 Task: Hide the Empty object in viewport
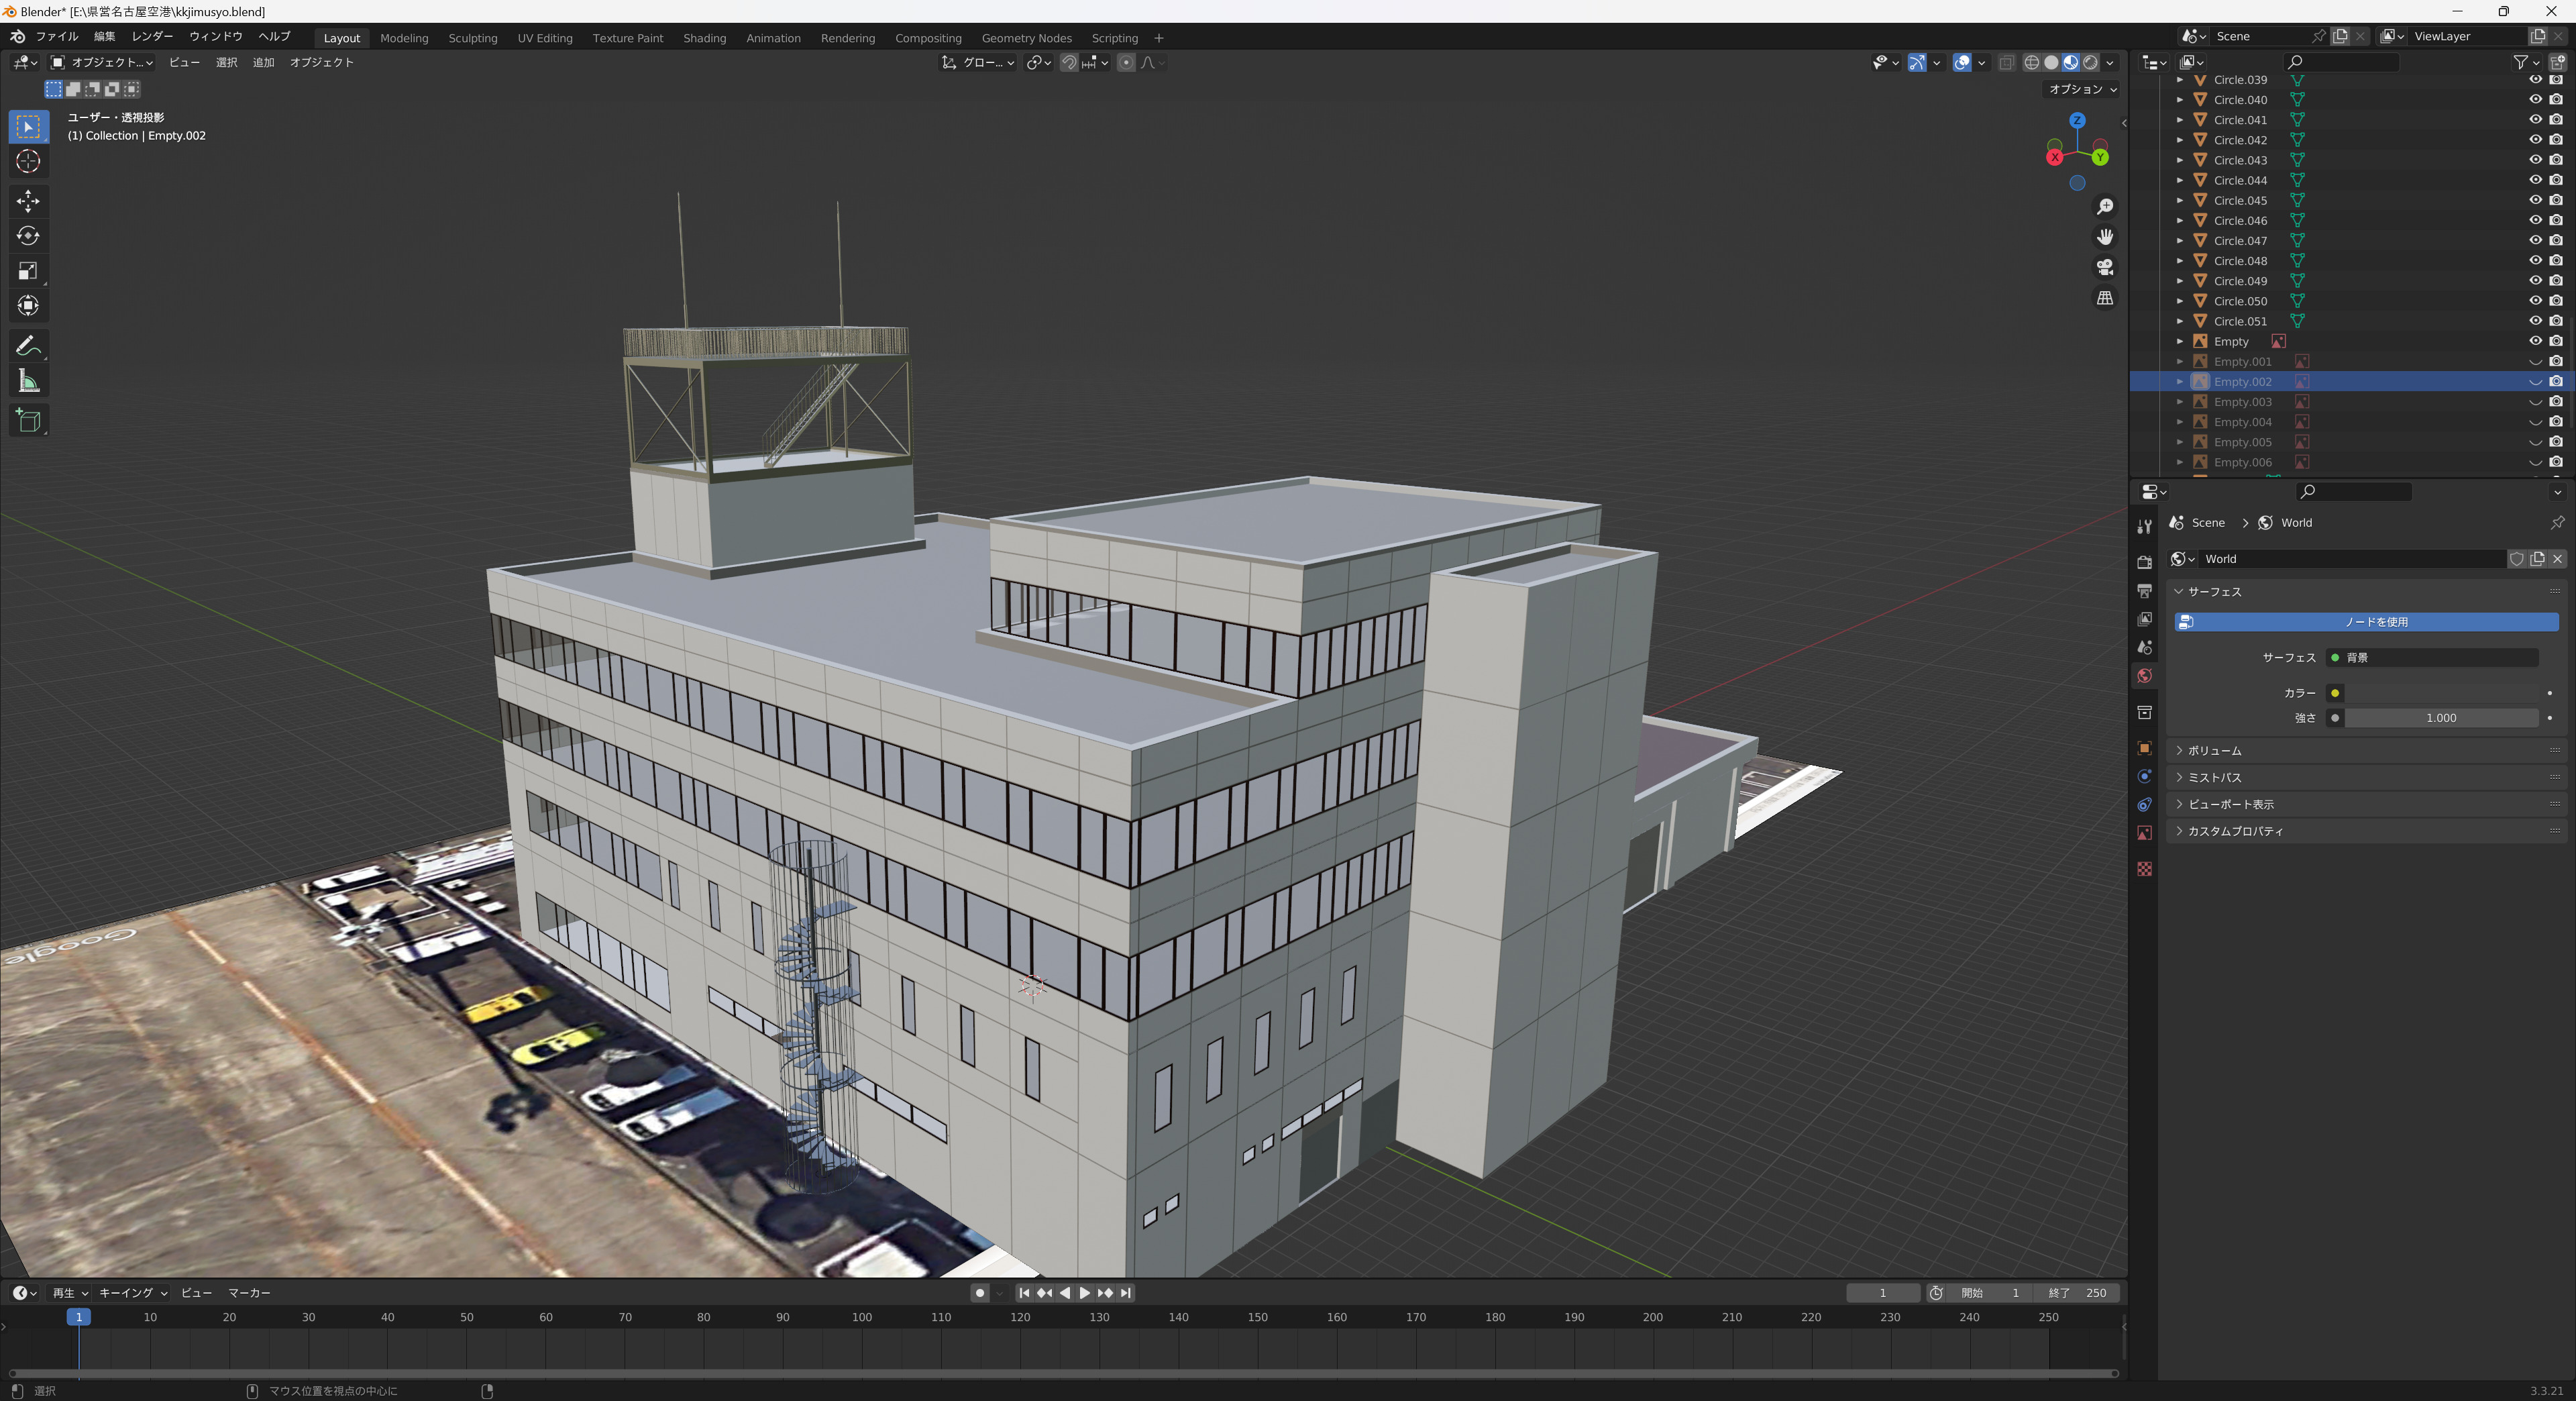(2535, 341)
